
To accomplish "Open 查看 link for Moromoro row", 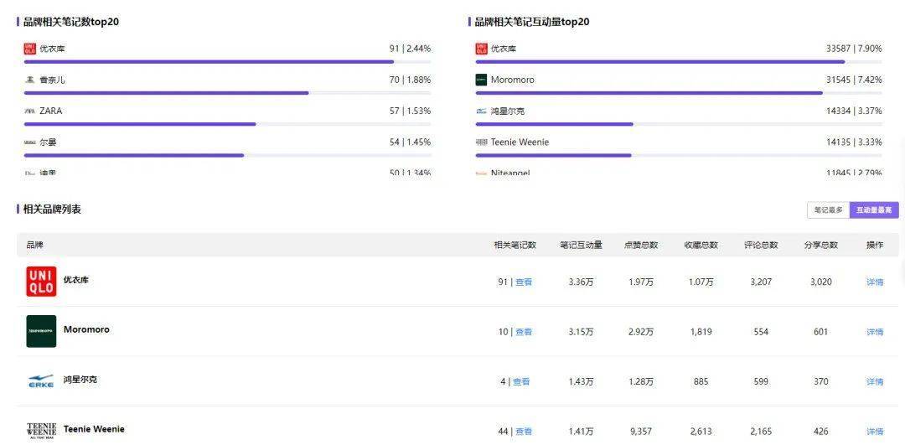I will coord(524,332).
